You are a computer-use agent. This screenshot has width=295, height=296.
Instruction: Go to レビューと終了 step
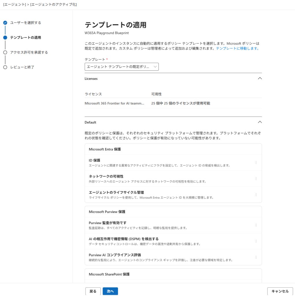coord(22,67)
